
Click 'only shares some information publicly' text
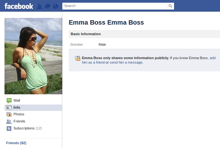click(x=136, y=58)
